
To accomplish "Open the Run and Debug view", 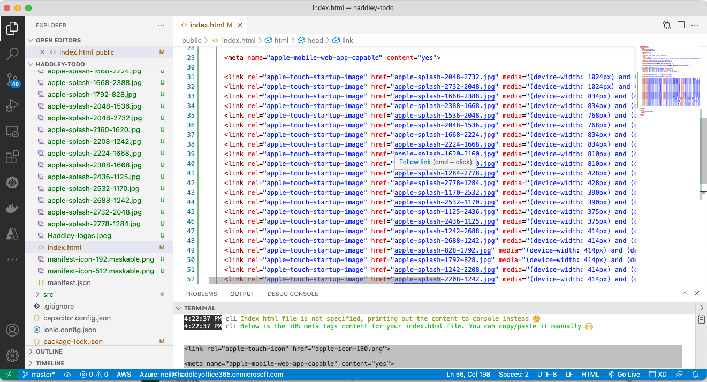I will 12,105.
